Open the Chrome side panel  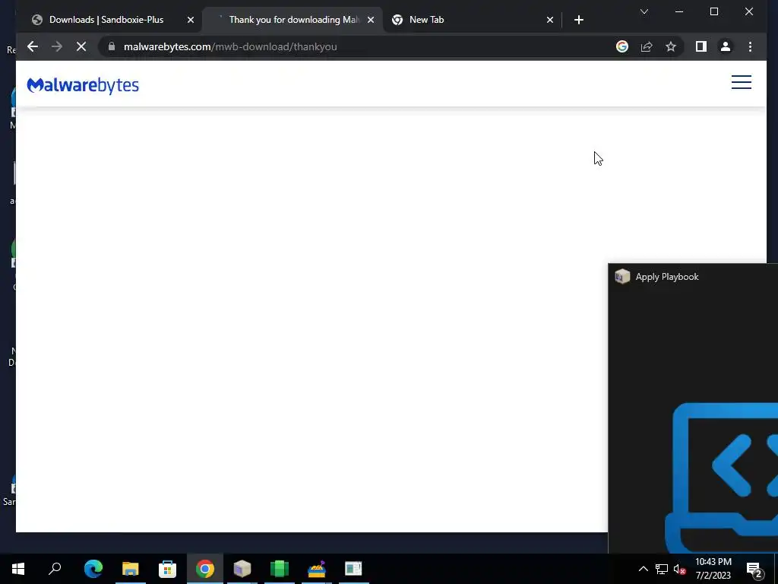(x=701, y=46)
